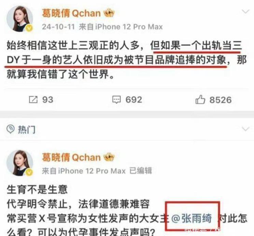Click crown VIP badge on first post

click(x=109, y=13)
